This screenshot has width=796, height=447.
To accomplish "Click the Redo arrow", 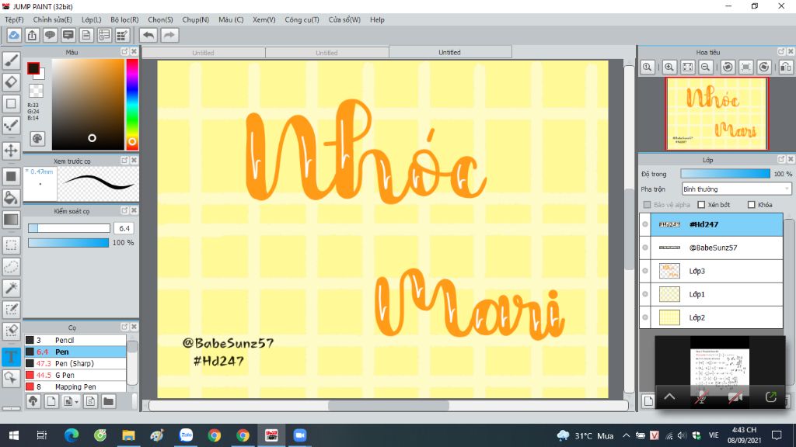I will [x=169, y=36].
